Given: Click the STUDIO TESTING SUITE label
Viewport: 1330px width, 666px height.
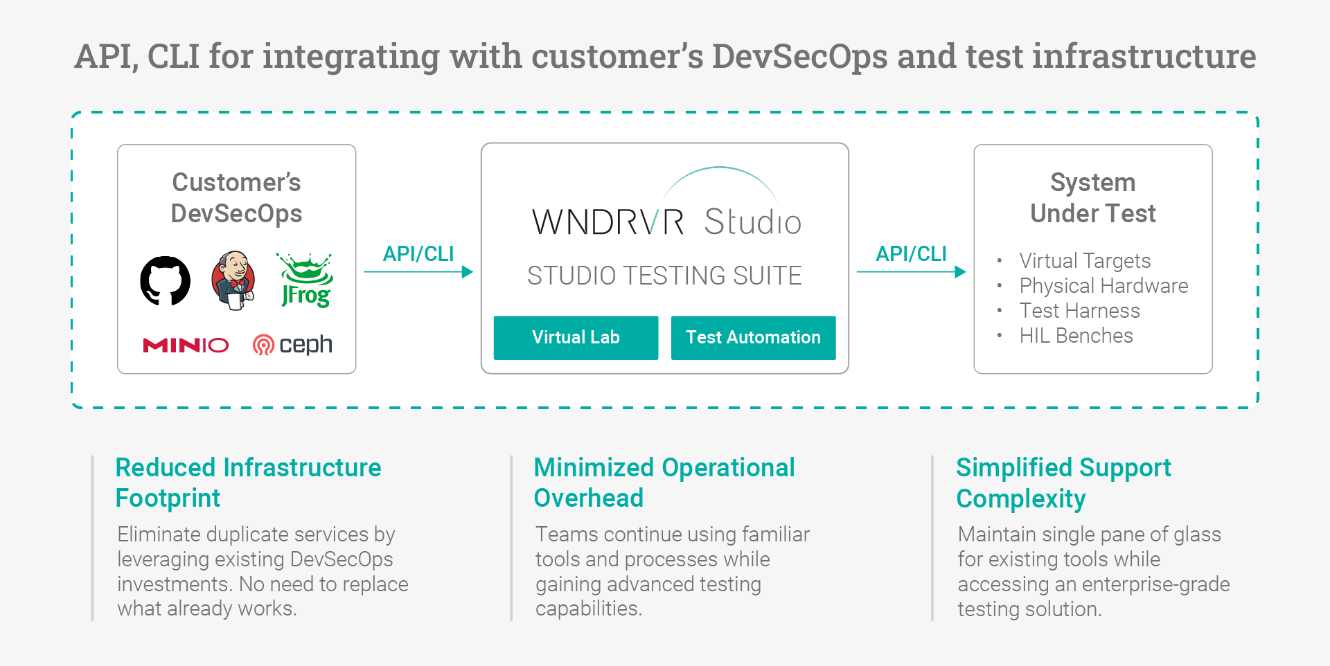Looking at the screenshot, I should point(664,275).
